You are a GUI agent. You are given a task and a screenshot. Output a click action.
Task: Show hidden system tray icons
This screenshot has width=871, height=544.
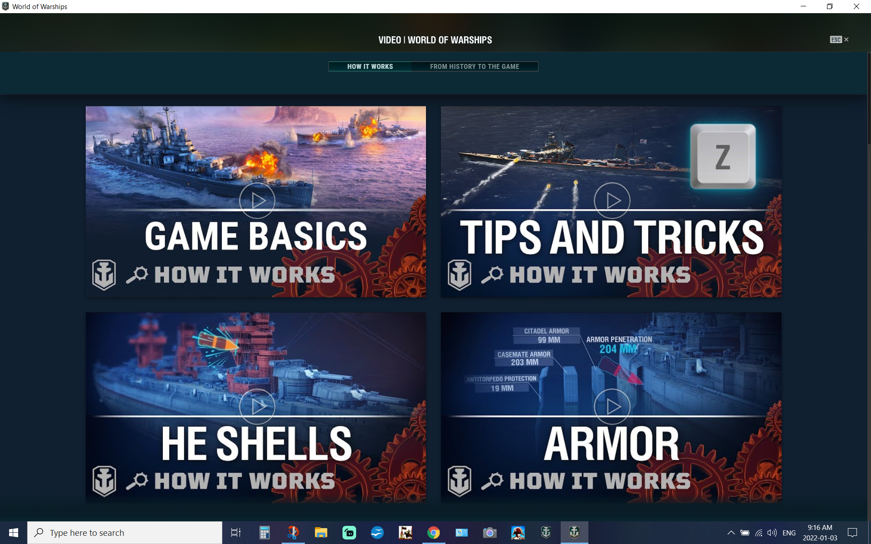point(731,533)
